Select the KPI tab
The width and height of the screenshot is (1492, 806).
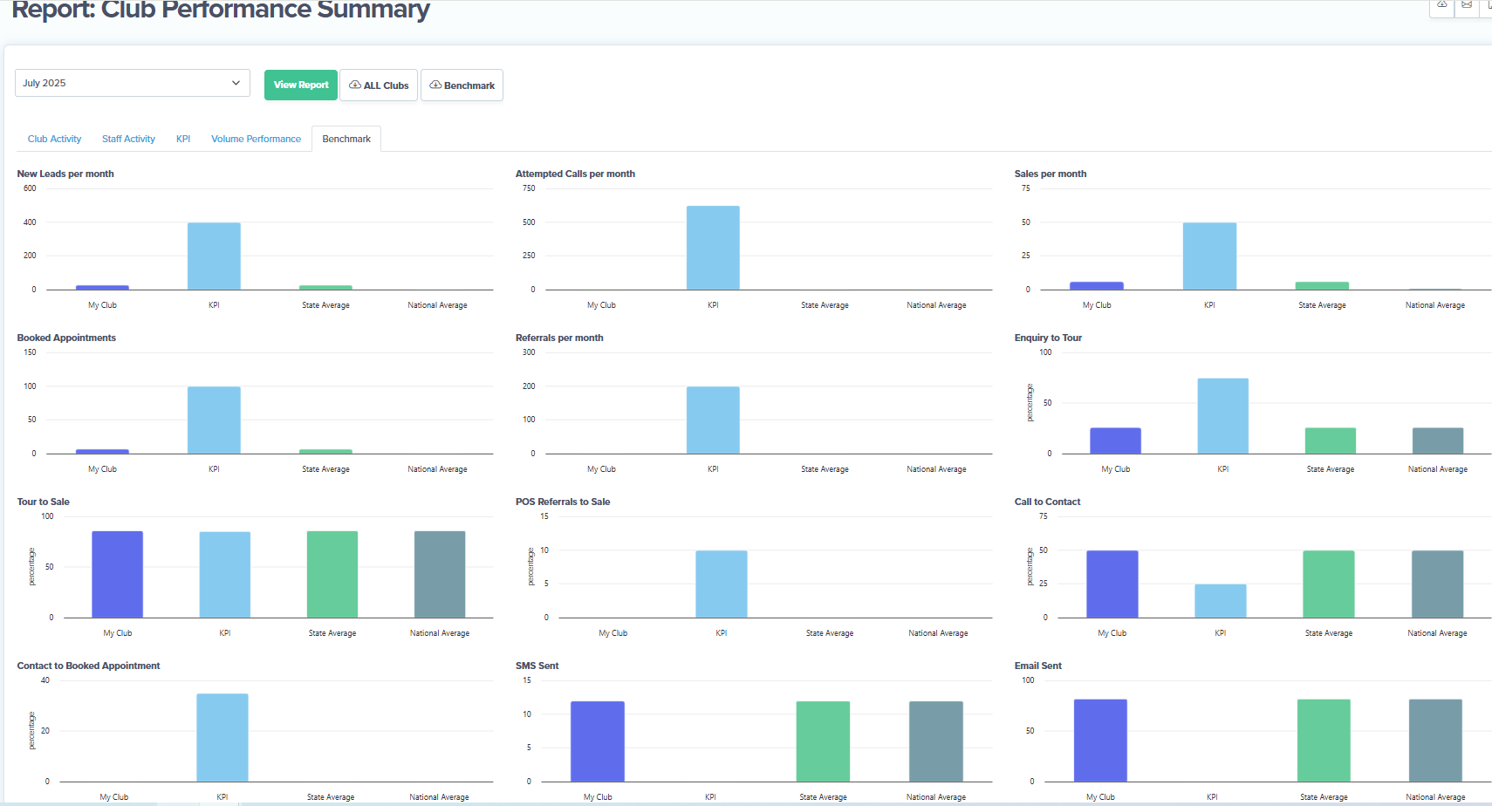183,139
